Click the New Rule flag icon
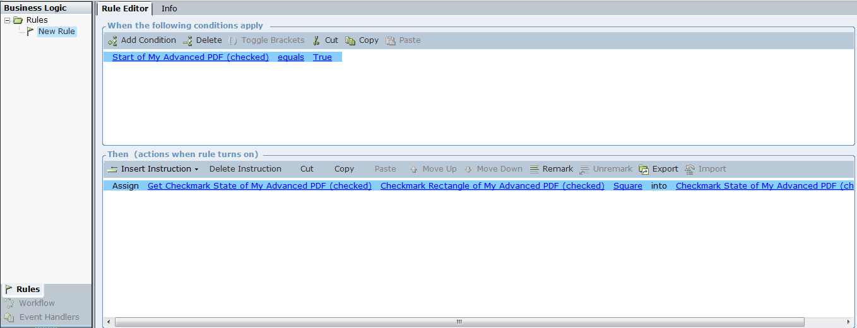The image size is (857, 328). 30,32
